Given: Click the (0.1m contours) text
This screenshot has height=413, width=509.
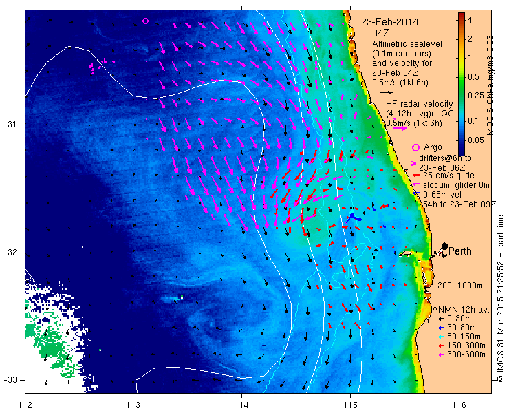Looking at the screenshot, I should tap(402, 53).
